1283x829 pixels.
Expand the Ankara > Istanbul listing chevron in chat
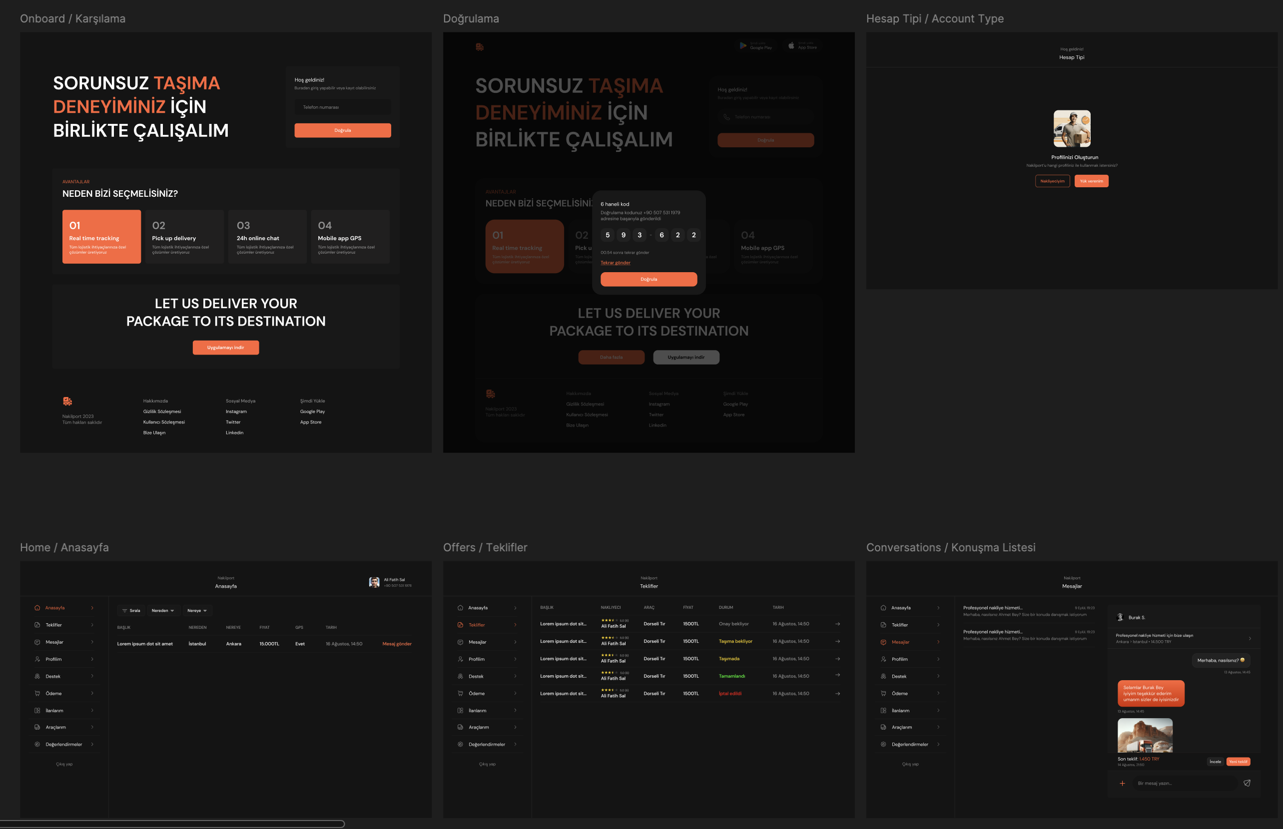pos(1250,638)
